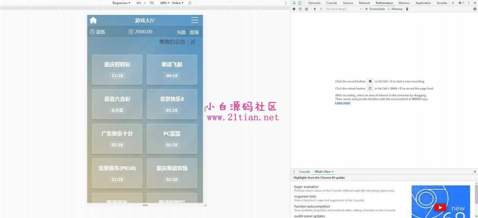Open the 重庆时时彩 game tile
Screen dimensions: 478x218
(117, 69)
